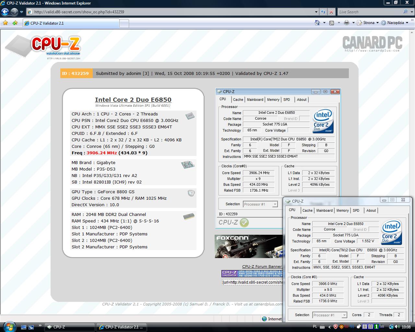Click the Add to Favorites icon
Image resolution: width=415 pixels, height=332 pixels.
(x=15, y=23)
